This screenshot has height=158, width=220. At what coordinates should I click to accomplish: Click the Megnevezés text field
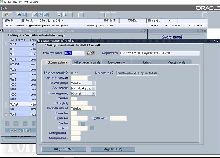[160, 53]
